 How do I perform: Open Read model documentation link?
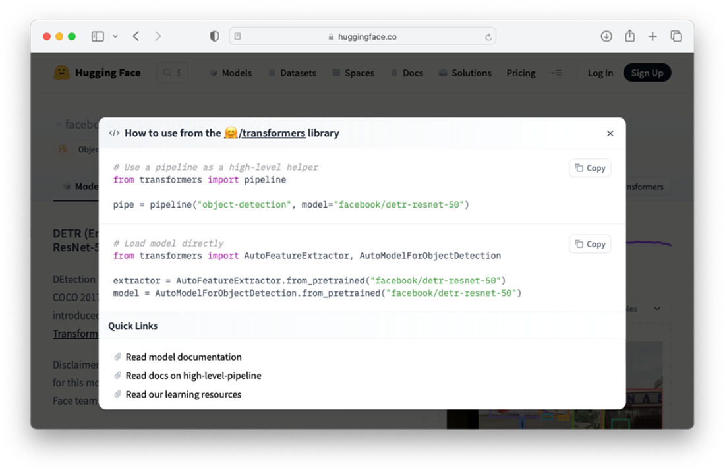[183, 357]
